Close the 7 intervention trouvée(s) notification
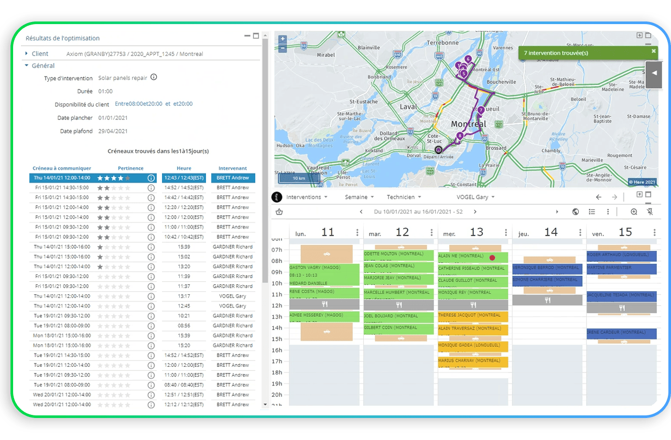Viewport: 671px width, 440px height. click(x=654, y=51)
